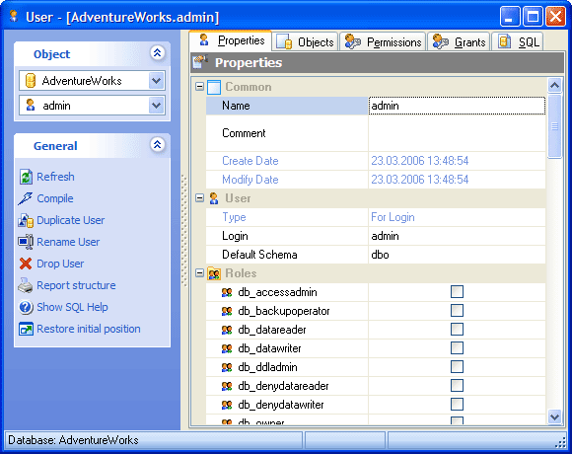Click the Refresh icon in General panel
Viewport: 572px width, 454px height.
coord(26,177)
